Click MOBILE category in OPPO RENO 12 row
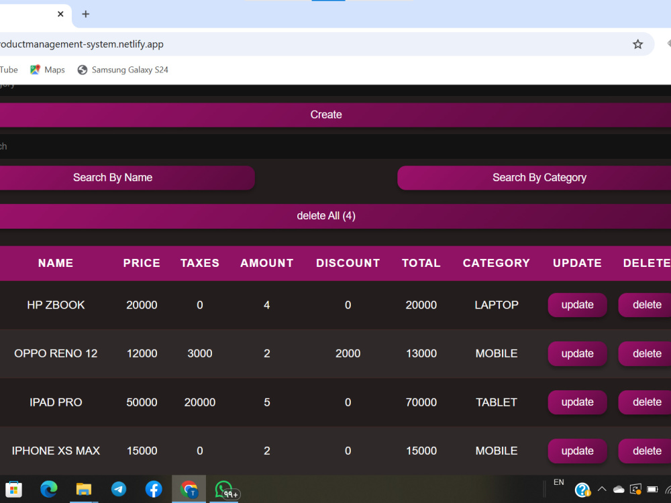The height and width of the screenshot is (503, 671). (497, 353)
